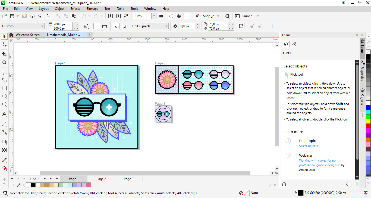Select the Eyedropper tool

pos(4,160)
